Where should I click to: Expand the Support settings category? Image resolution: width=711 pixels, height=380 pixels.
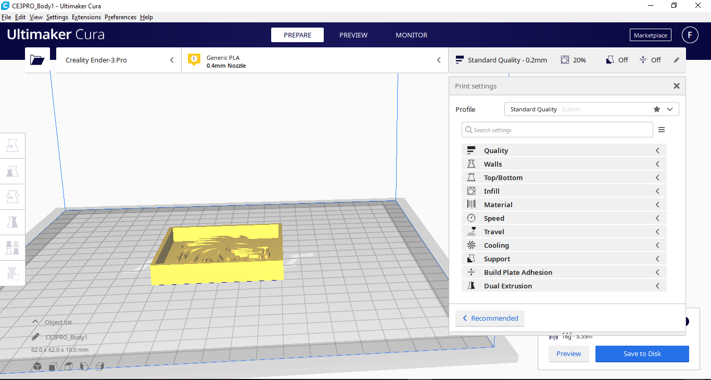564,259
